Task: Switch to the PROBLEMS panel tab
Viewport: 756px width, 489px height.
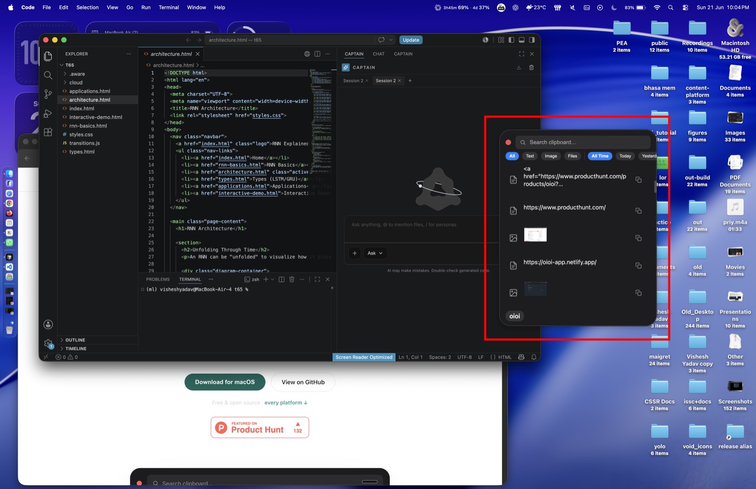Action: pos(158,279)
